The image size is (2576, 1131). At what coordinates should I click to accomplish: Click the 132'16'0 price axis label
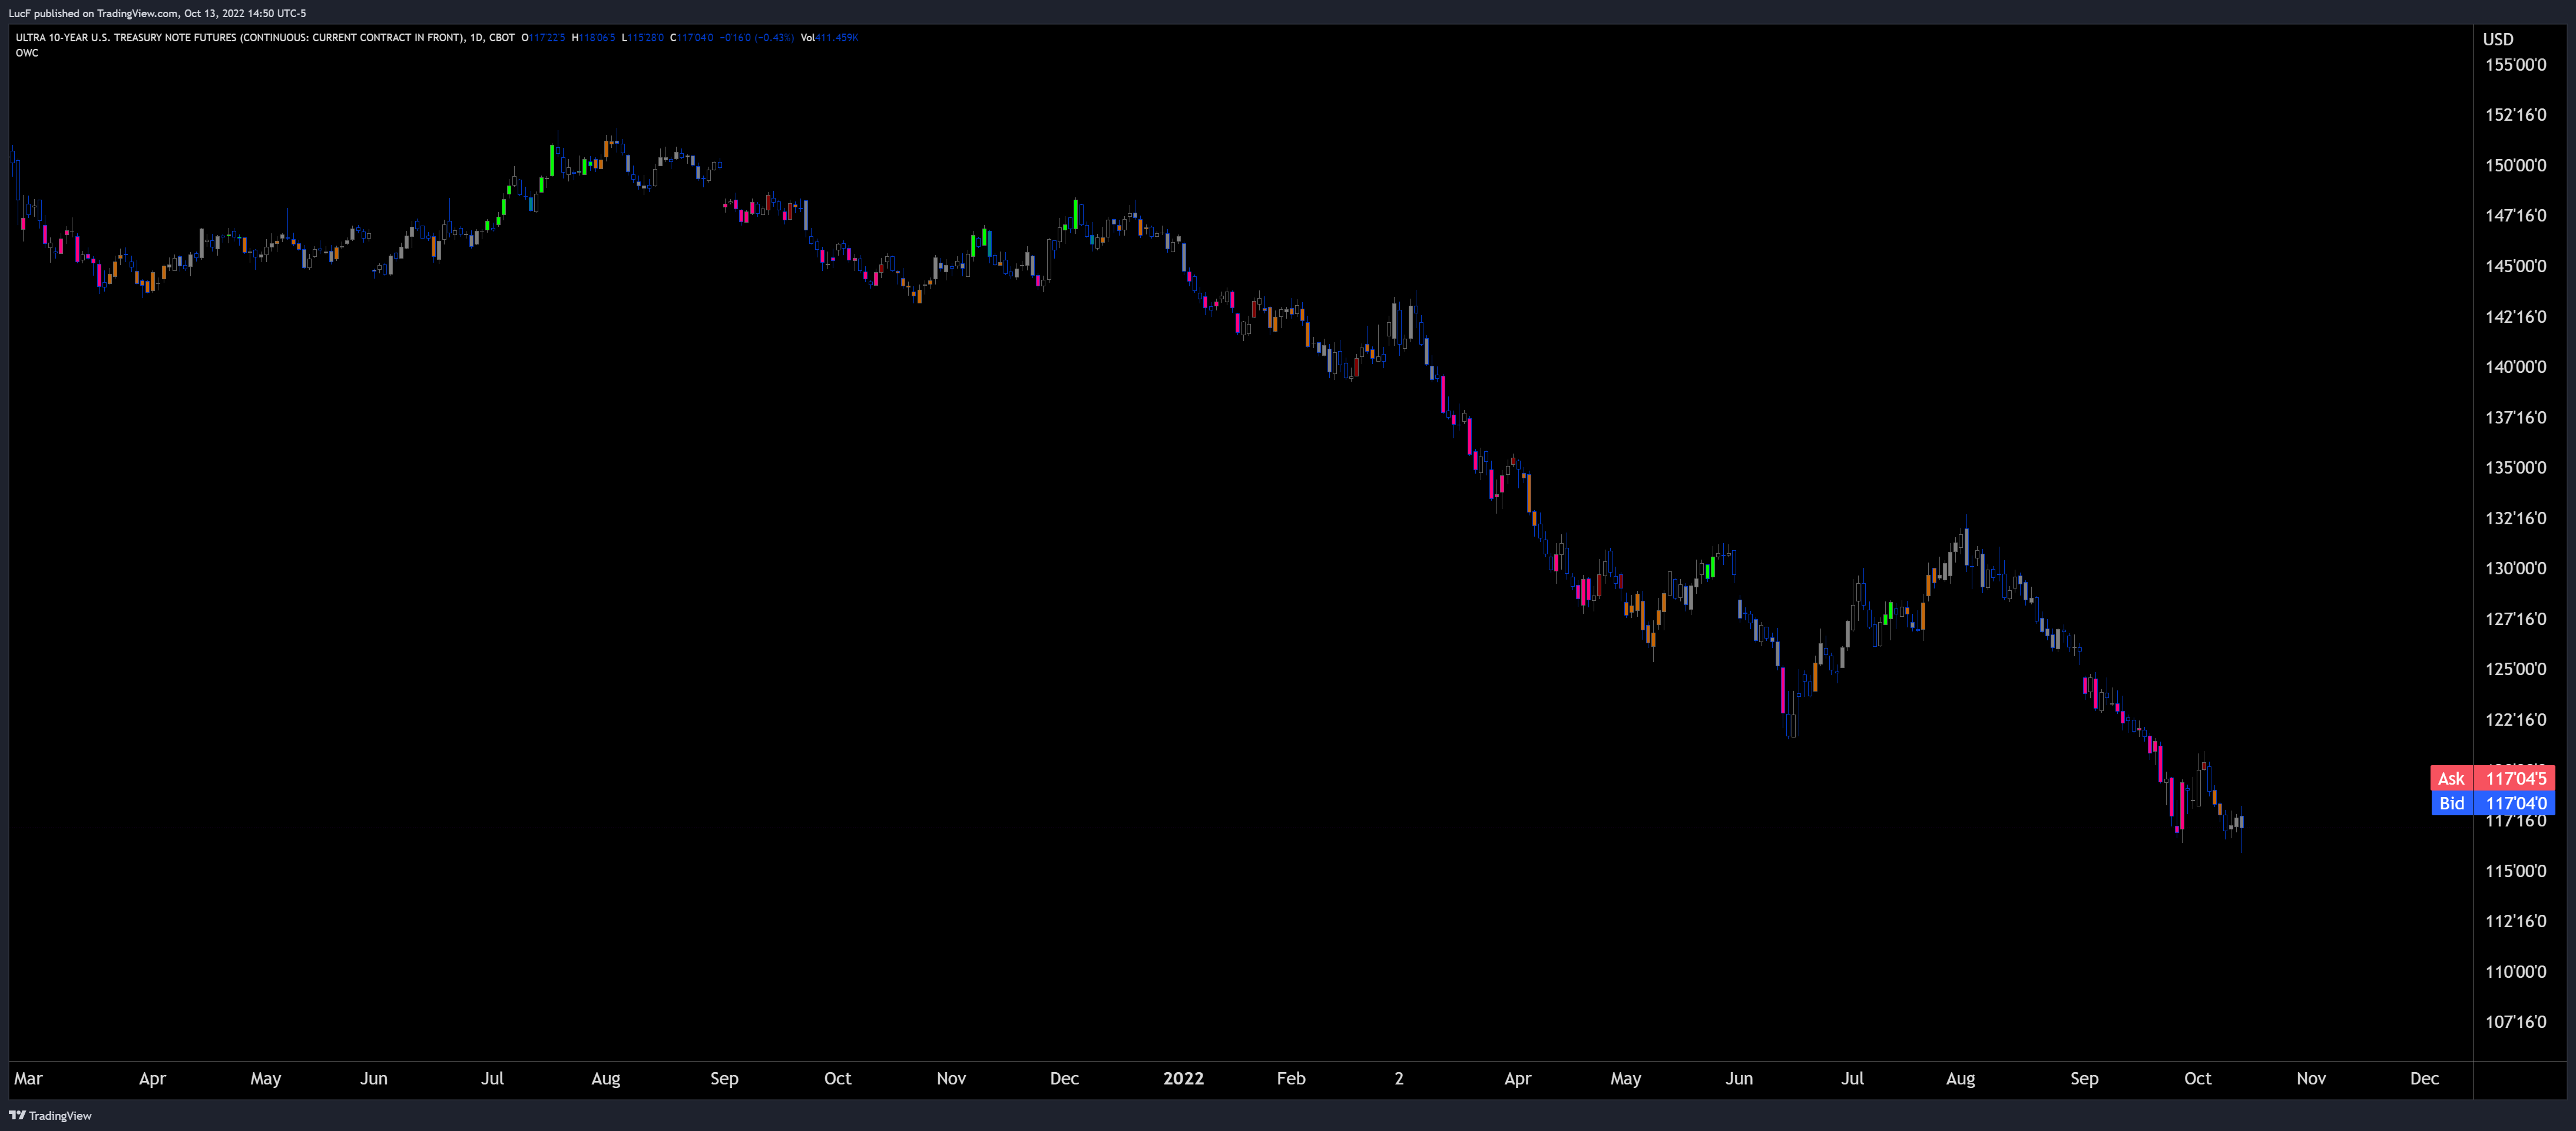(2516, 518)
